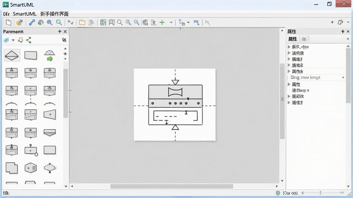Click the blue zoom-in magnifier icon
353x198 pixels.
50,22
